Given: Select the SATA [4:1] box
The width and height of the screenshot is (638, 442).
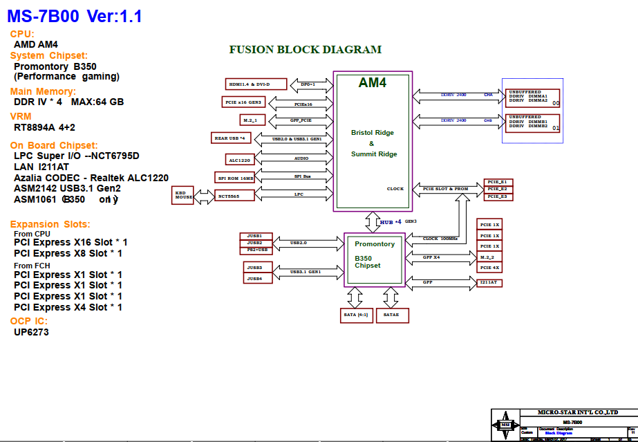Looking at the screenshot, I should tap(355, 315).
